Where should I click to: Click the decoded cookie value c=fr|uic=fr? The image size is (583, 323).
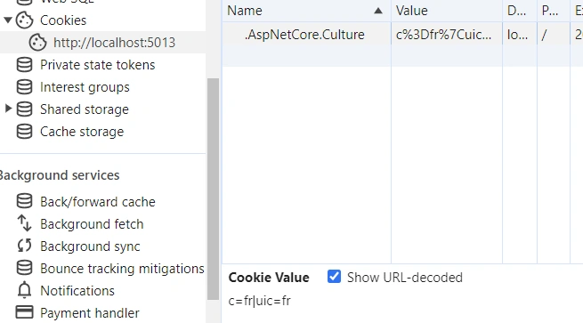pyautogui.click(x=260, y=301)
